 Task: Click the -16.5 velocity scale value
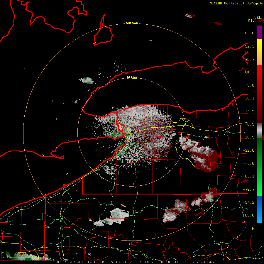[248, 137]
